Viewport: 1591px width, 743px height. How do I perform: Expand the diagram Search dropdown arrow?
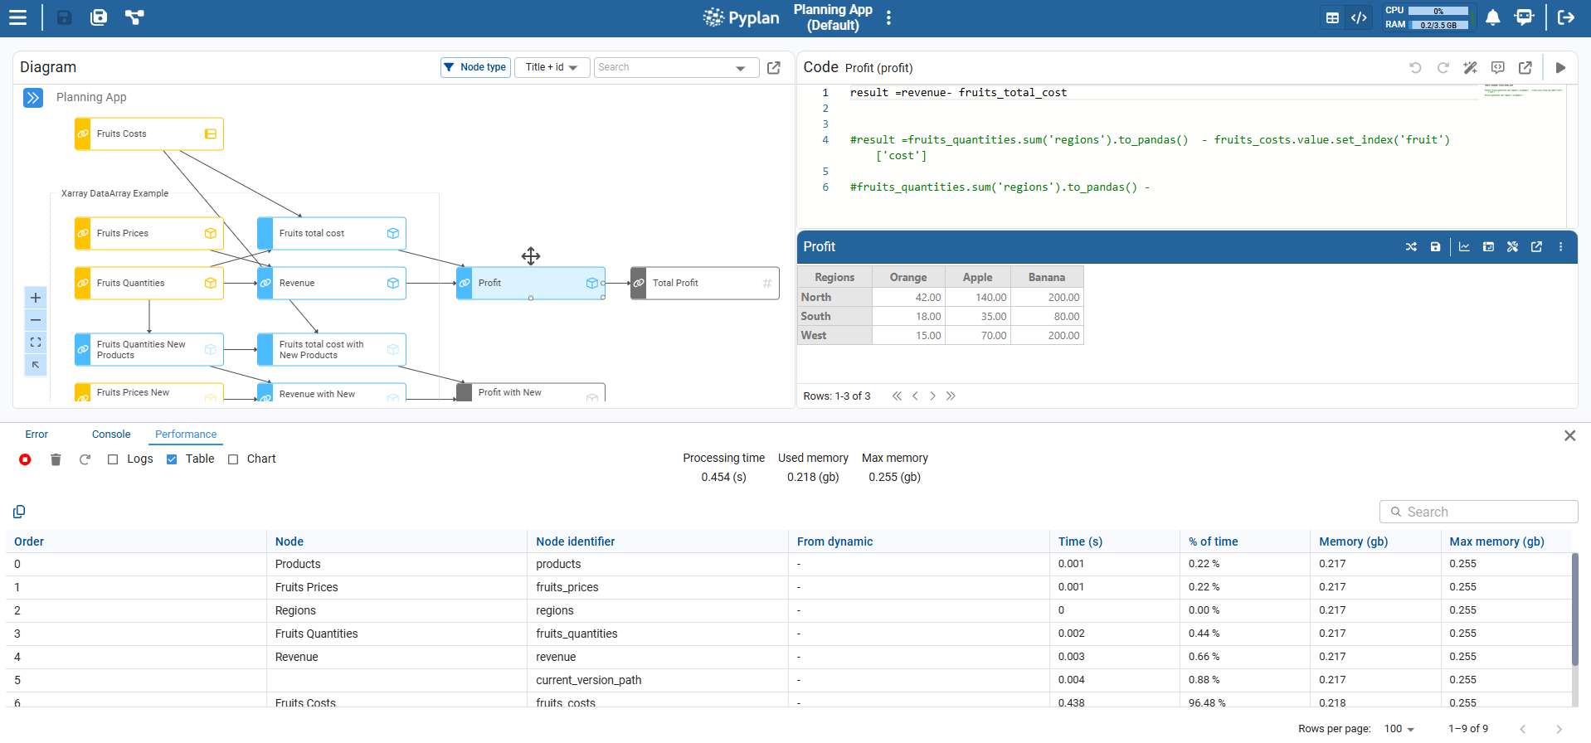741,68
